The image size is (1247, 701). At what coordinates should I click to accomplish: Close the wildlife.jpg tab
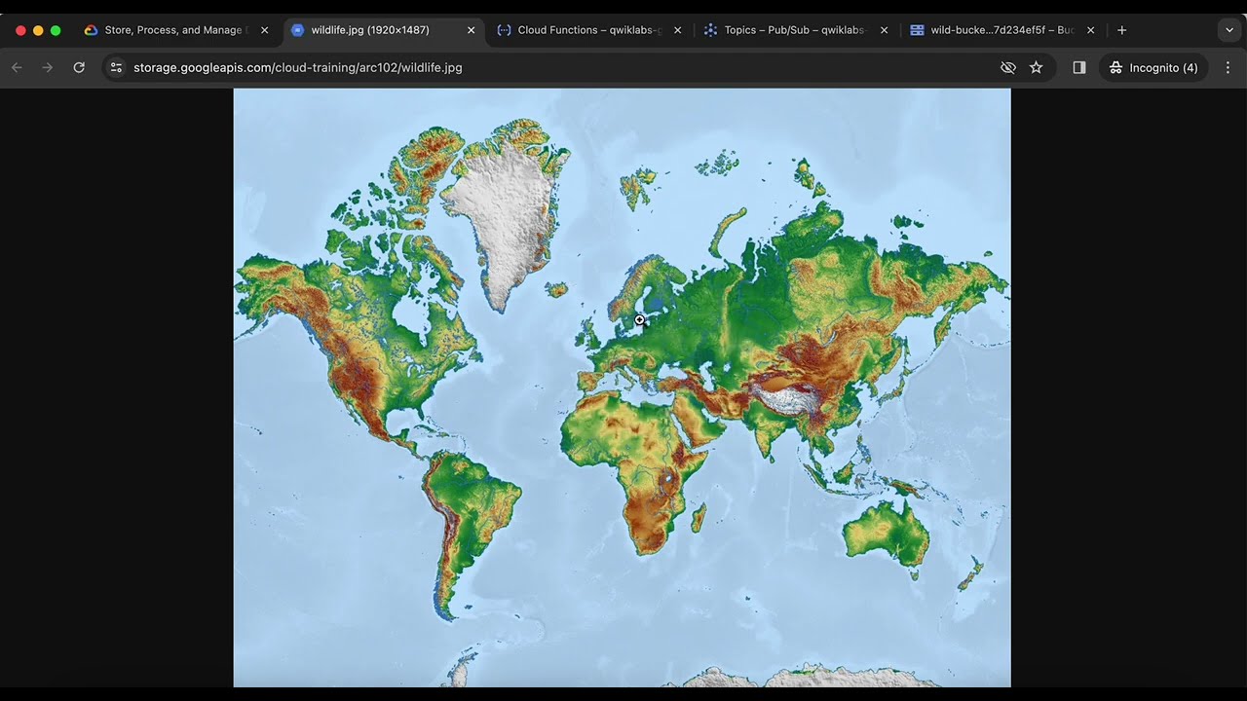click(x=472, y=30)
